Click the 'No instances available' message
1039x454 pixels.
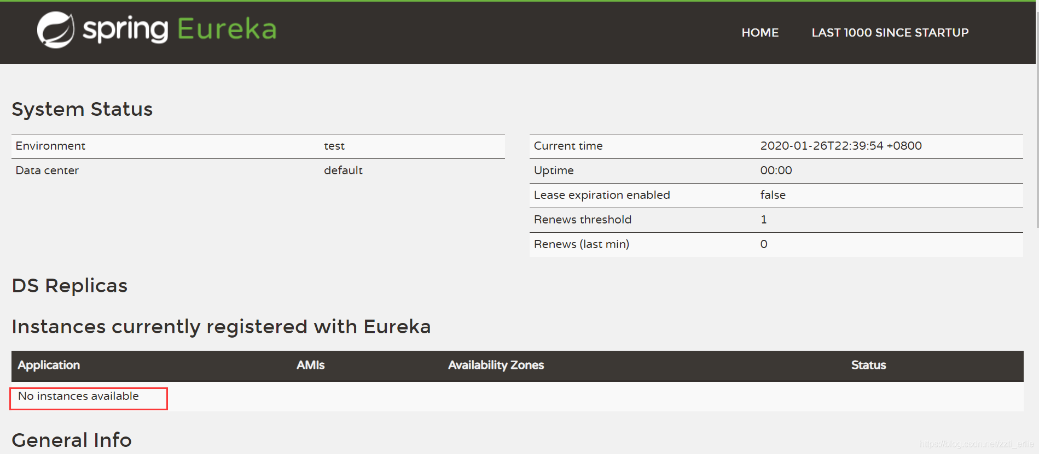click(x=78, y=396)
